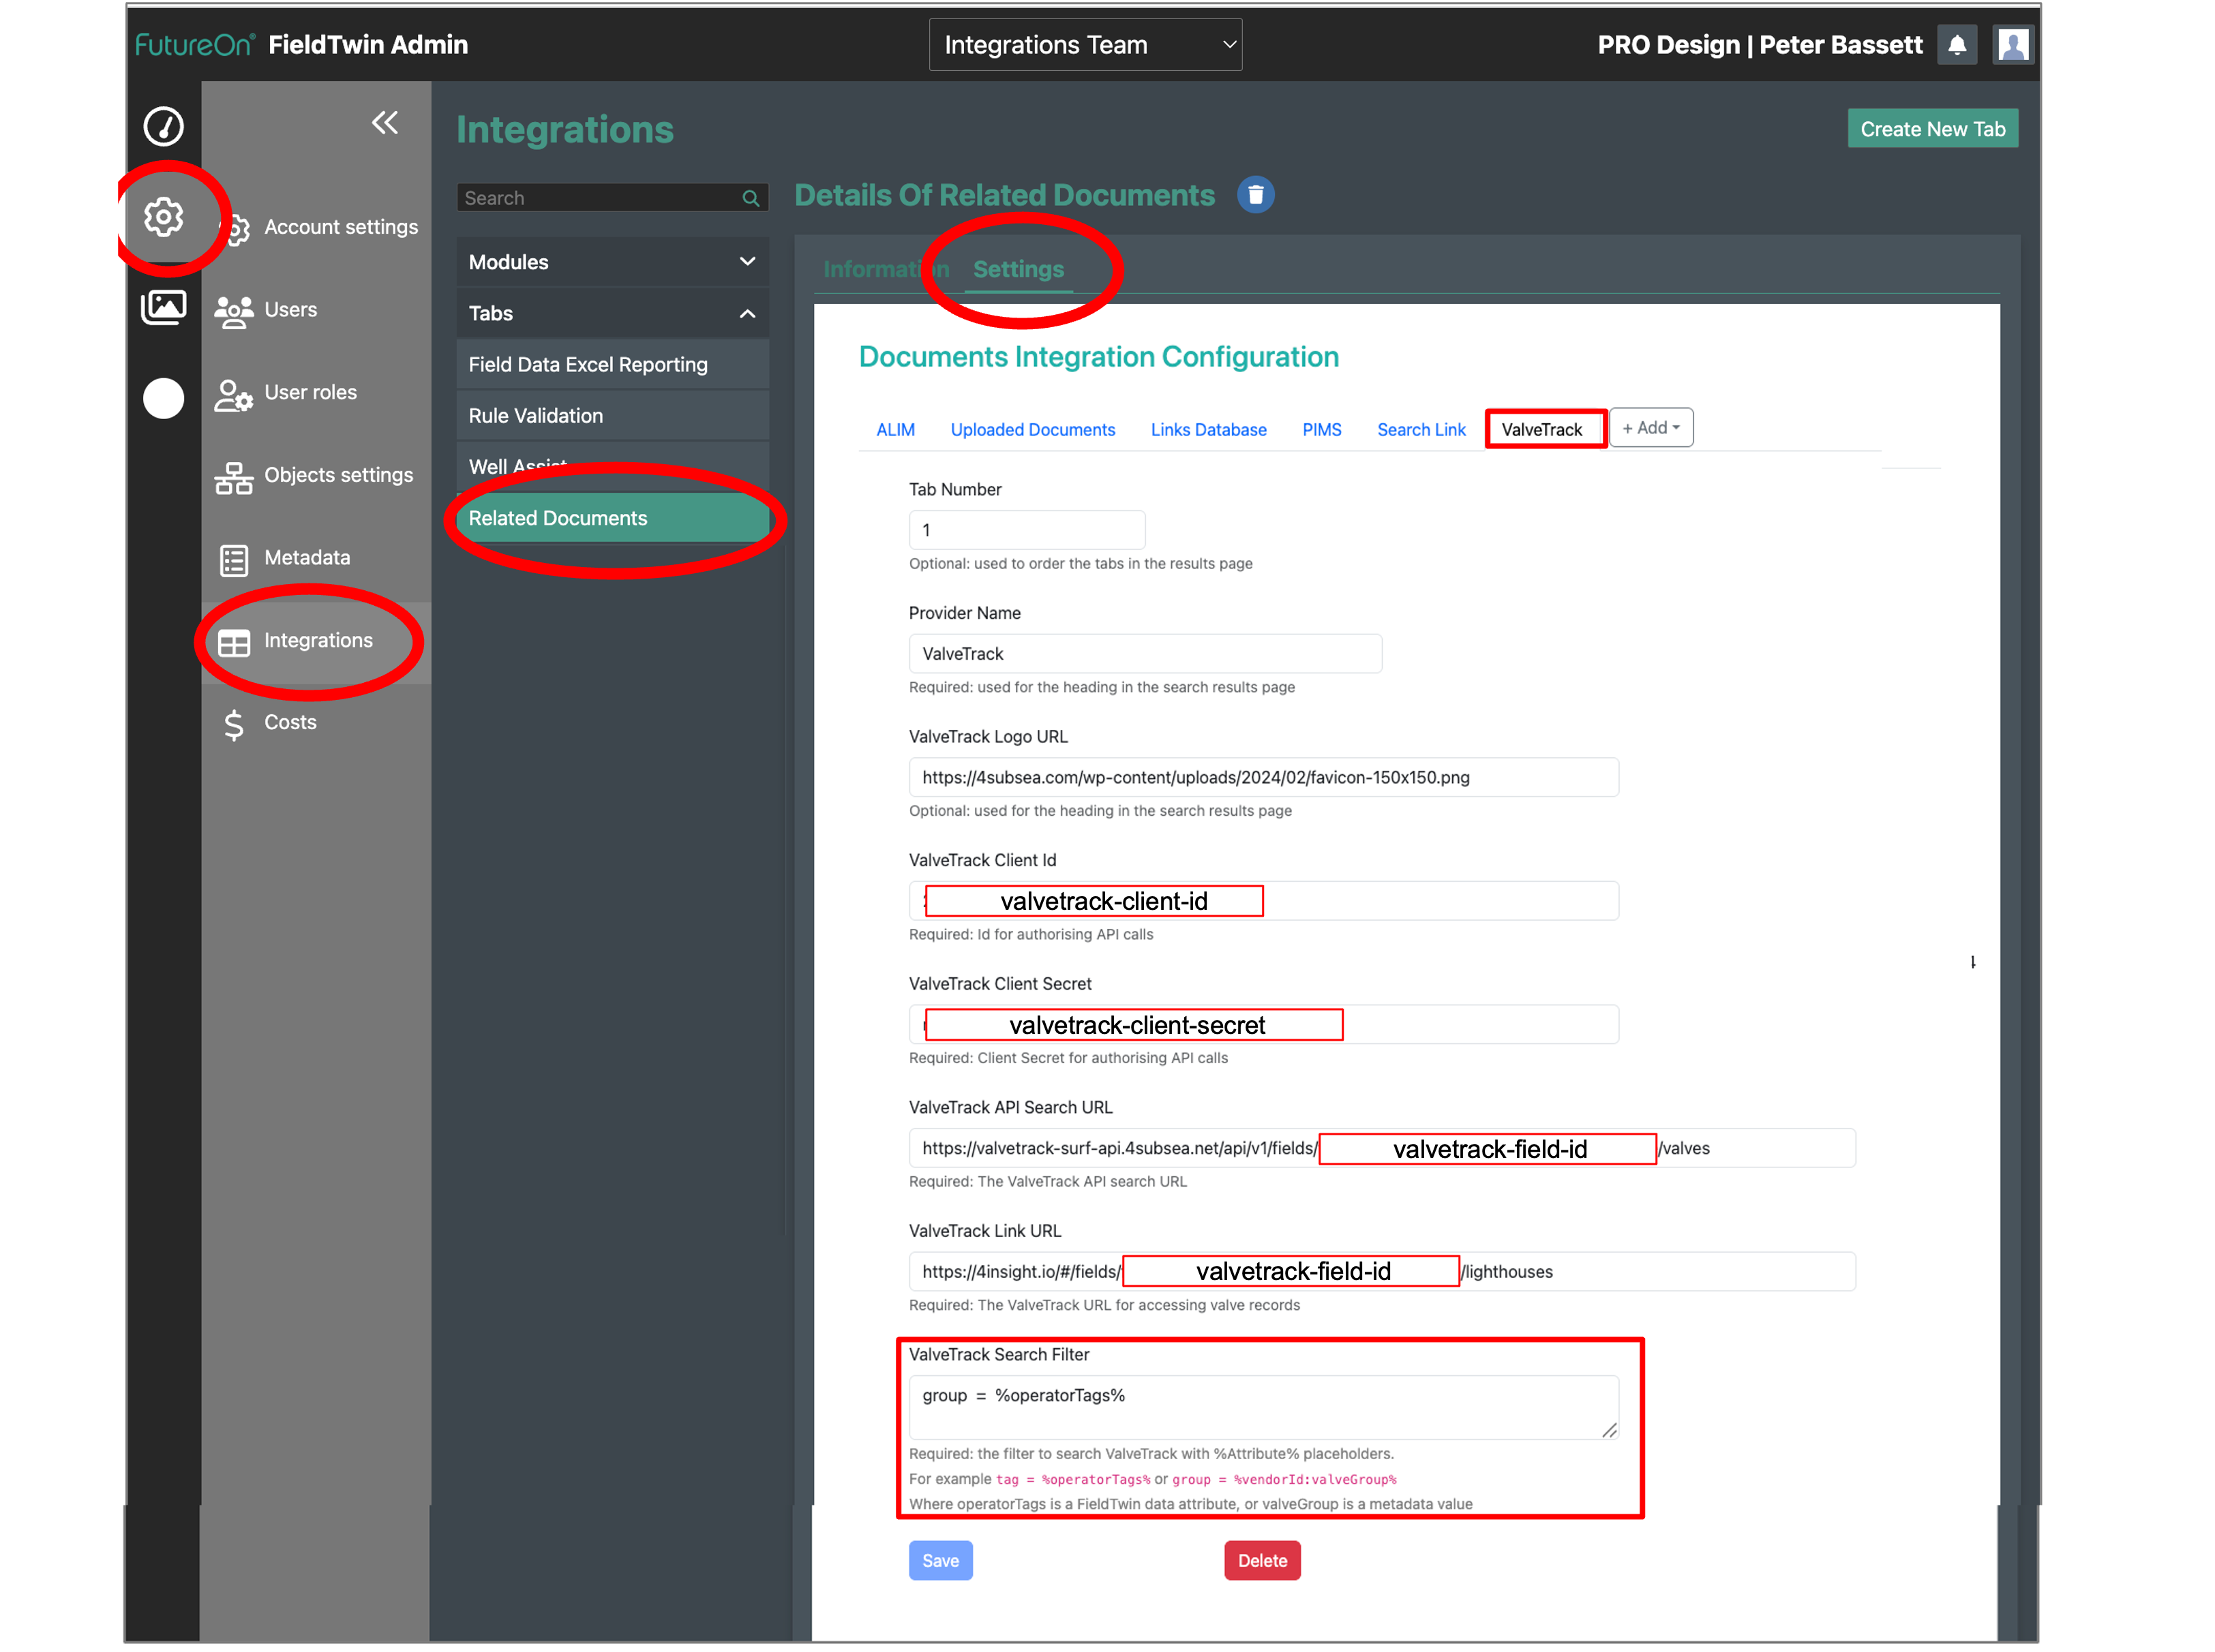The image size is (2215, 1652).
Task: Click the notification bell icon
Action: (x=1956, y=45)
